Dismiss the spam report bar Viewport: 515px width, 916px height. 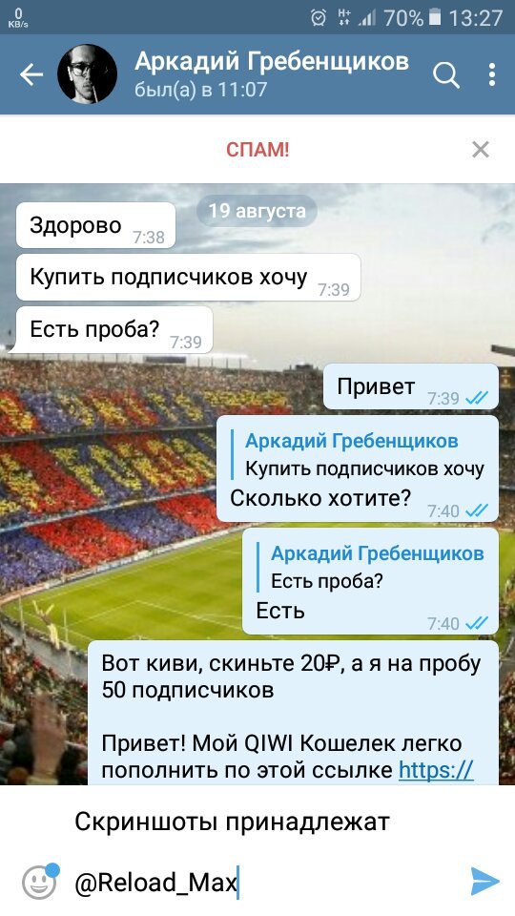(x=481, y=150)
